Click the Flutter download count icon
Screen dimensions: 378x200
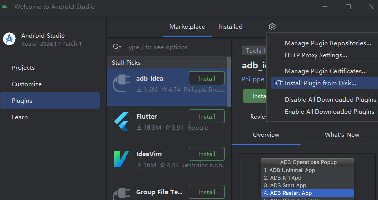coord(139,128)
